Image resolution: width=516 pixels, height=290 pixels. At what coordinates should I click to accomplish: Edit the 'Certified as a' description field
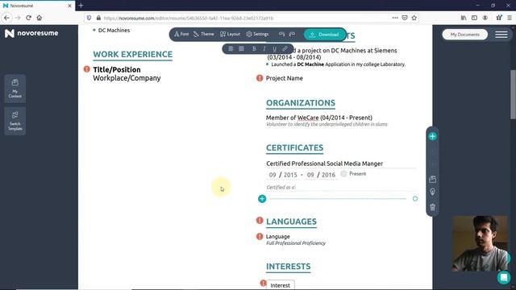tap(342, 187)
